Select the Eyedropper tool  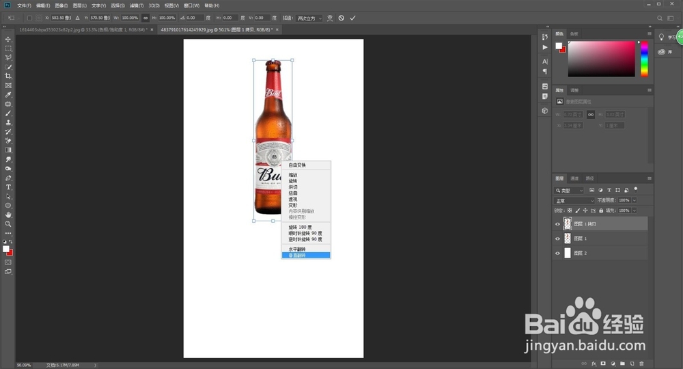point(8,94)
